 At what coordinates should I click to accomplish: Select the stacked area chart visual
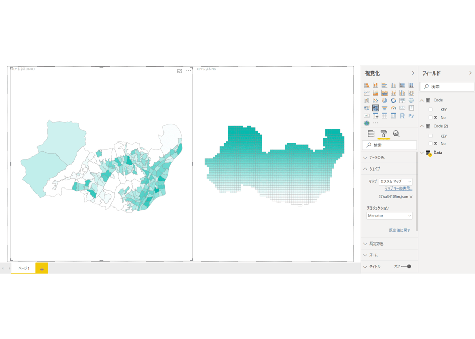pyautogui.click(x=385, y=92)
